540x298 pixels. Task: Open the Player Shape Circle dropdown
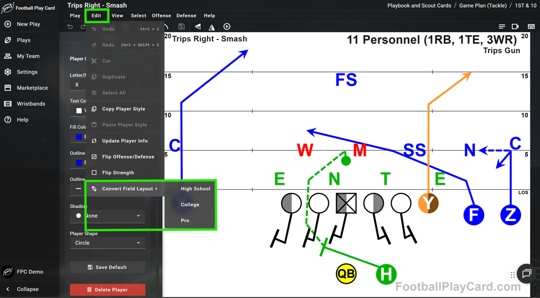coord(107,243)
